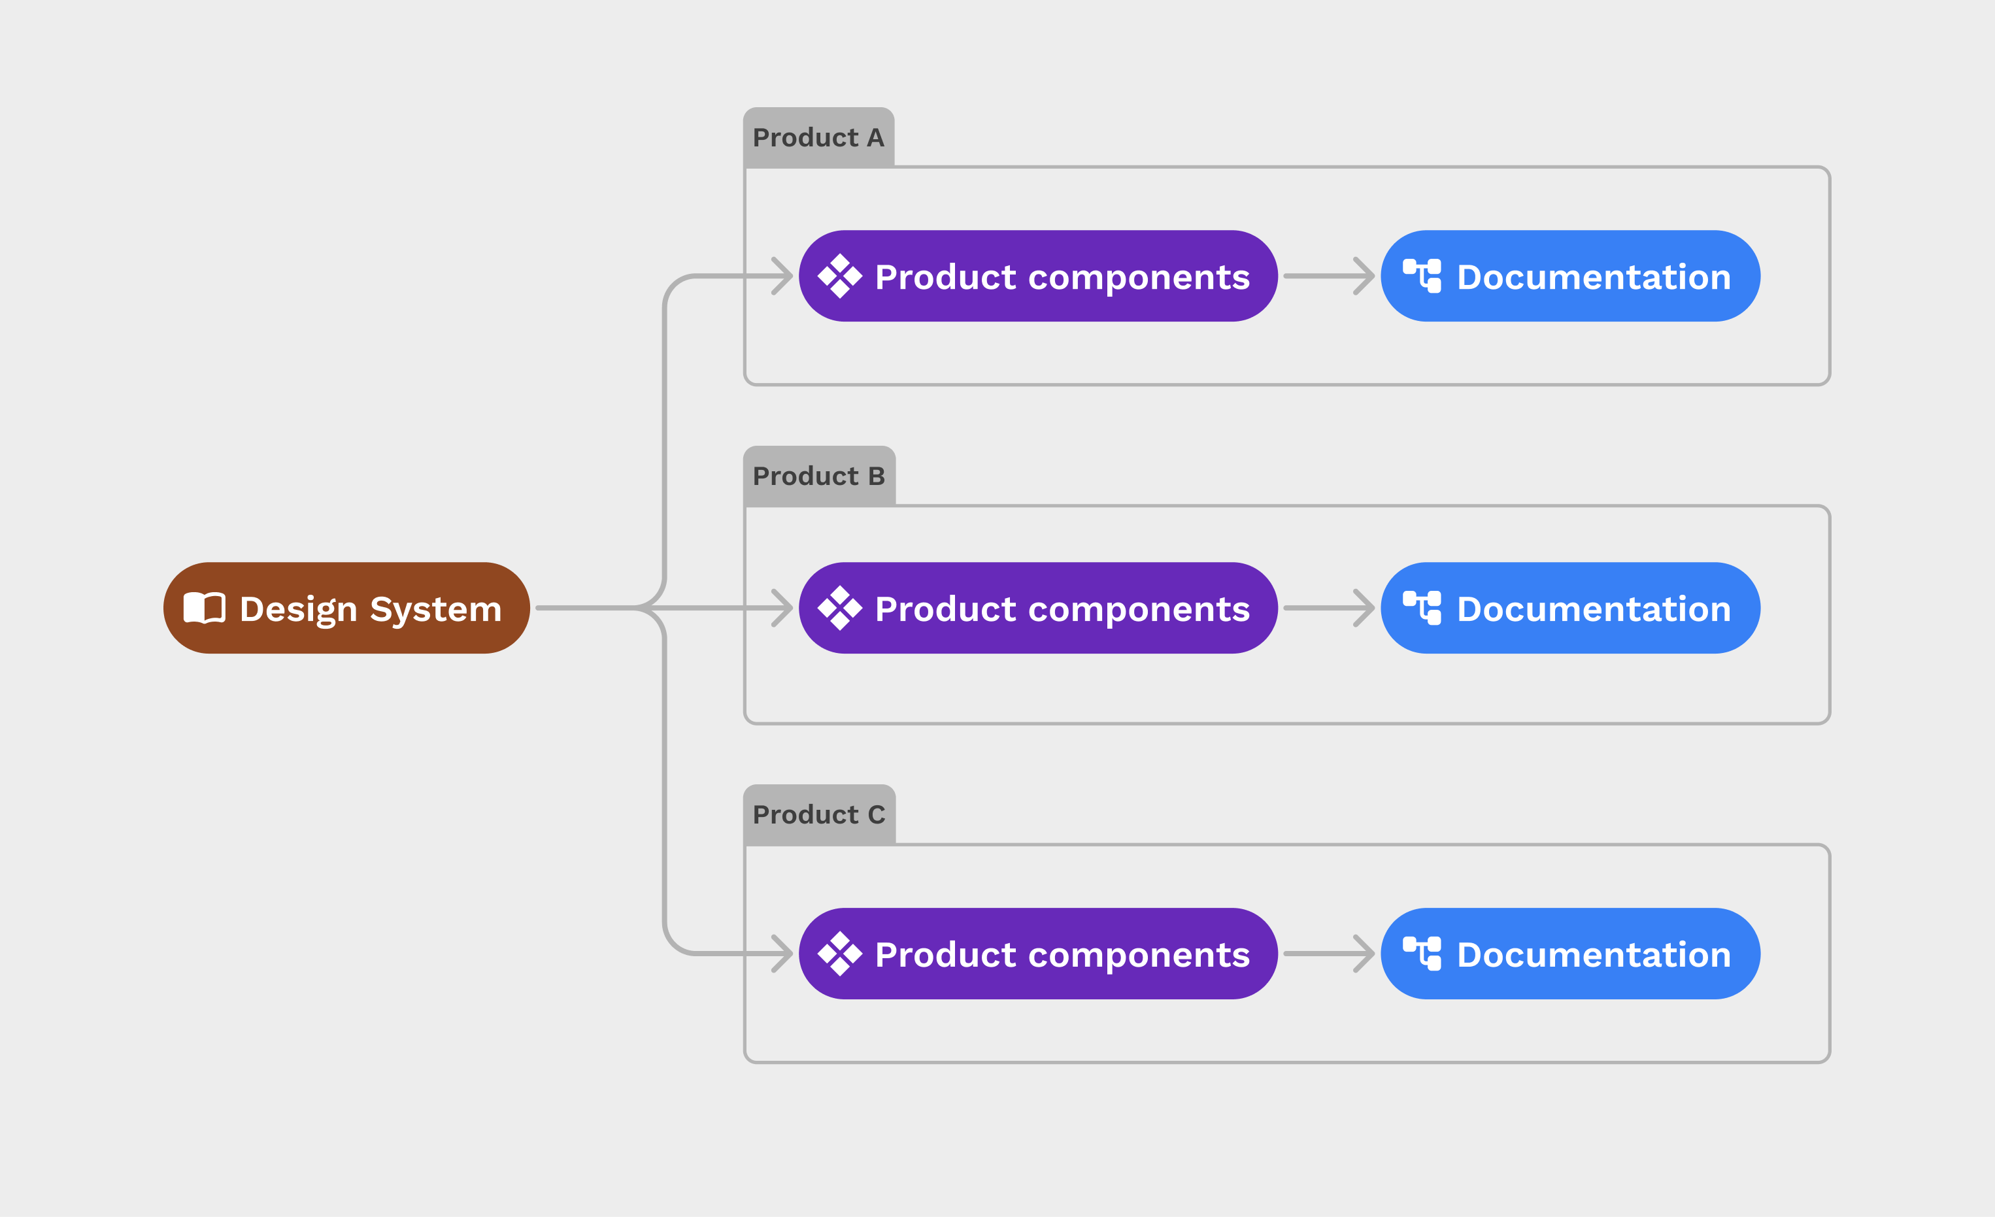Click the arrow between components and Documentation in Product B
The image size is (1995, 1217).
[x=1329, y=608]
